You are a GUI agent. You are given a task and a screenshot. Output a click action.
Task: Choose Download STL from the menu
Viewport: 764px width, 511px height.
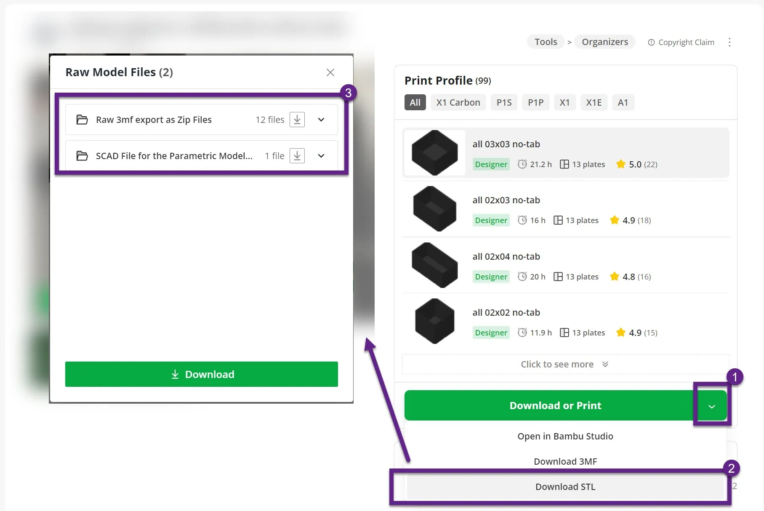(x=565, y=487)
